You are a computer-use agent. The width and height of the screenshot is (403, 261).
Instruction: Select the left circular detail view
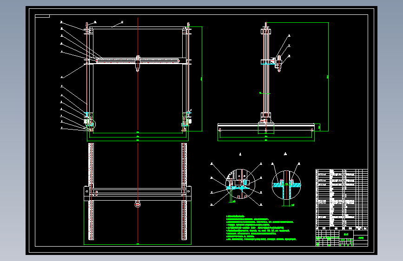pyautogui.click(x=240, y=184)
